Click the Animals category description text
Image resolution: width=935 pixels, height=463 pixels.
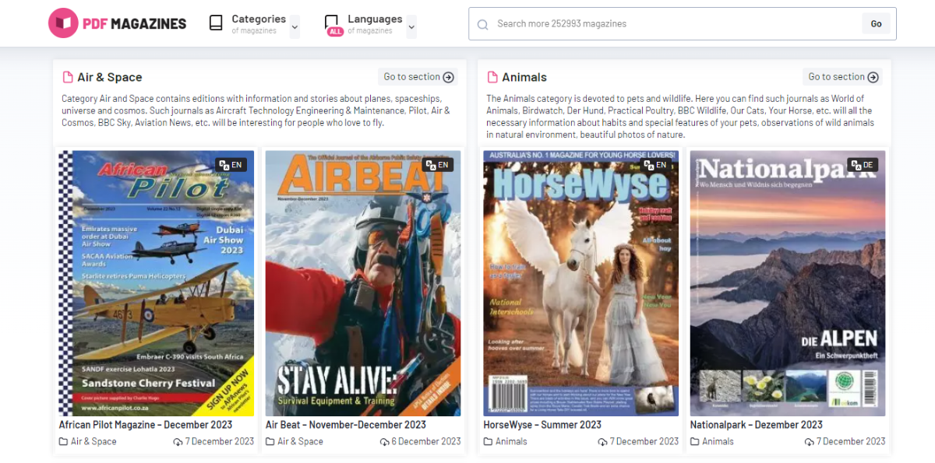coord(680,117)
